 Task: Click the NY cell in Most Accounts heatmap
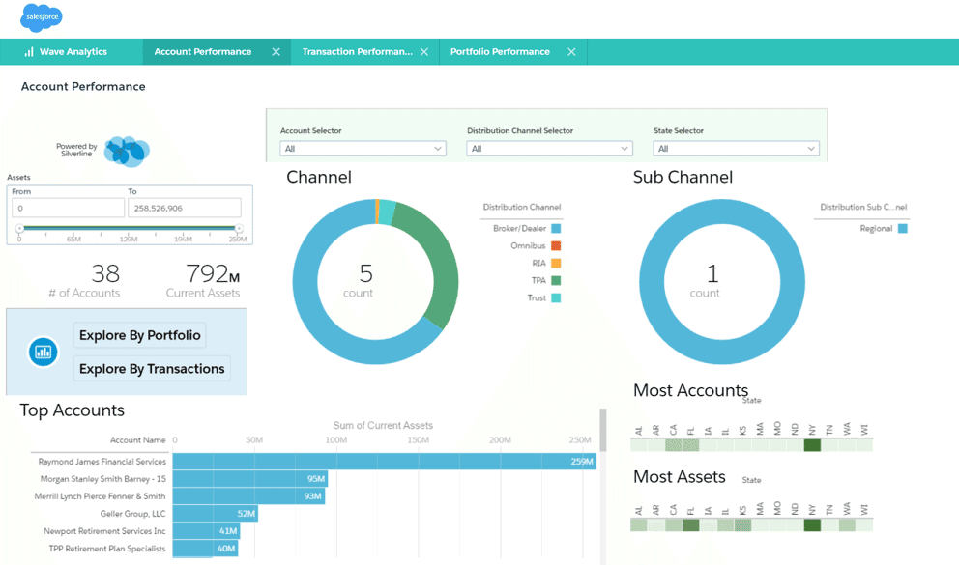[812, 444]
